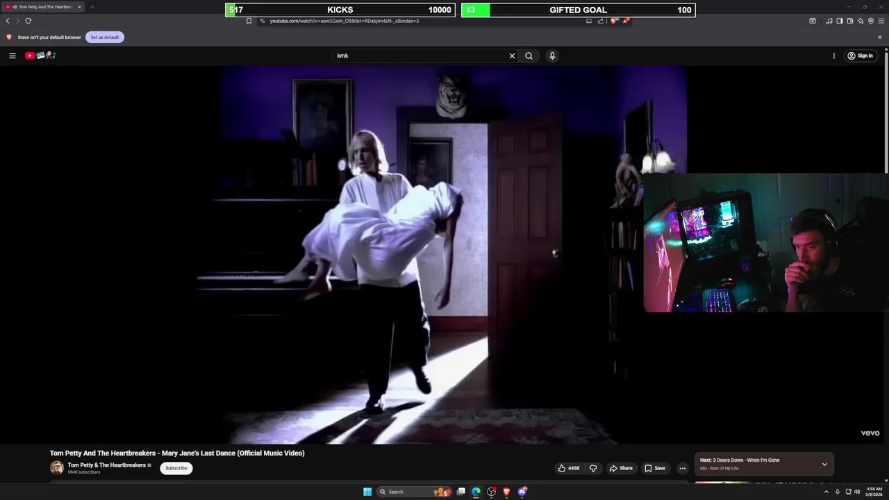
Task: Open the Brave VPN toolbar icon
Action: pyautogui.click(x=871, y=21)
